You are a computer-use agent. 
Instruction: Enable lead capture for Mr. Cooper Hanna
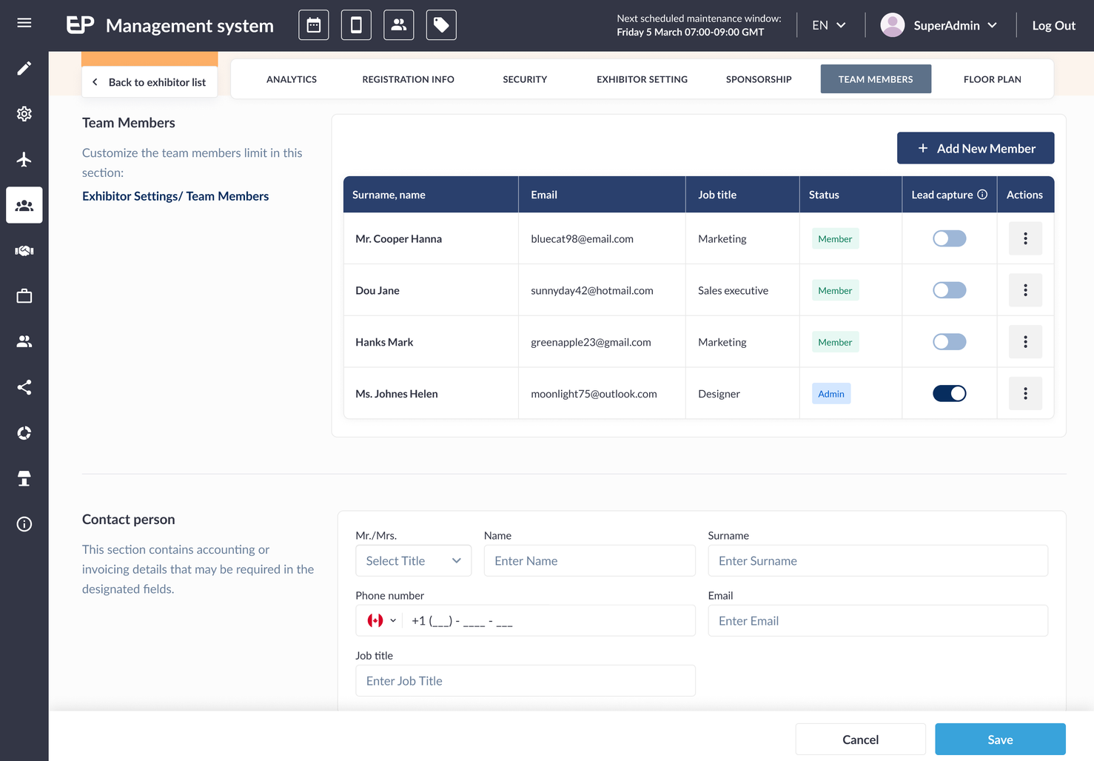click(x=949, y=238)
